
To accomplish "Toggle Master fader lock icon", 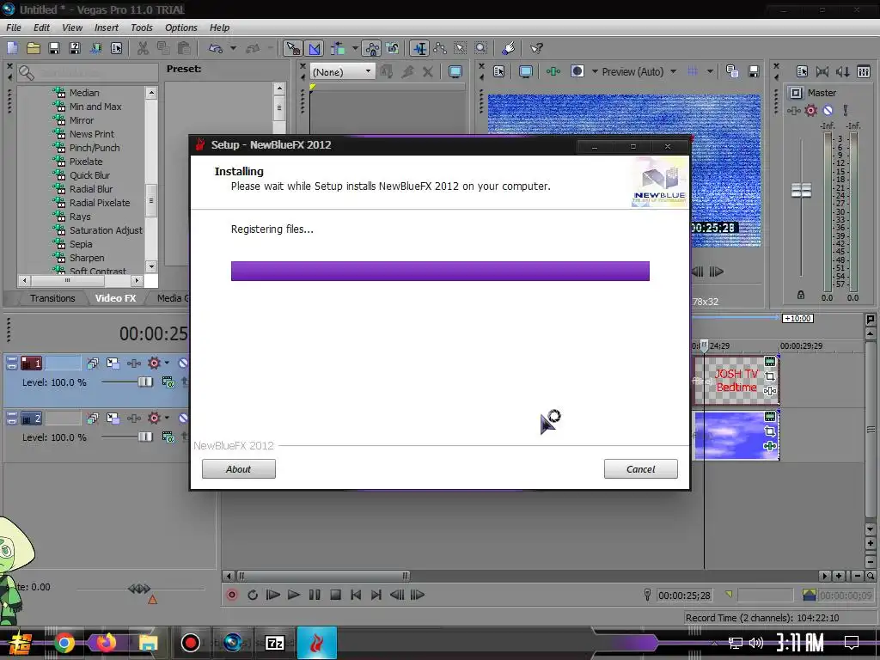I will [x=801, y=295].
